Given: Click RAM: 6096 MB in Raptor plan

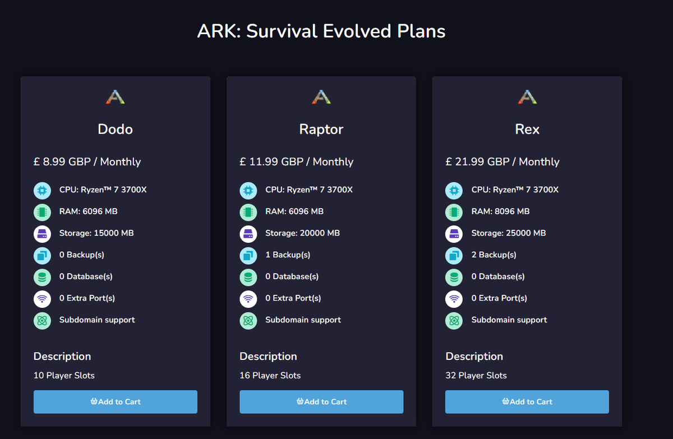Looking at the screenshot, I should [294, 211].
